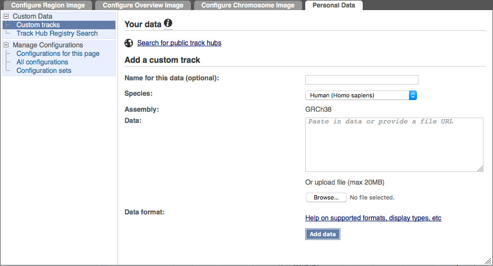Open Track Hub Registry Search
The image size is (493, 266).
click(57, 34)
